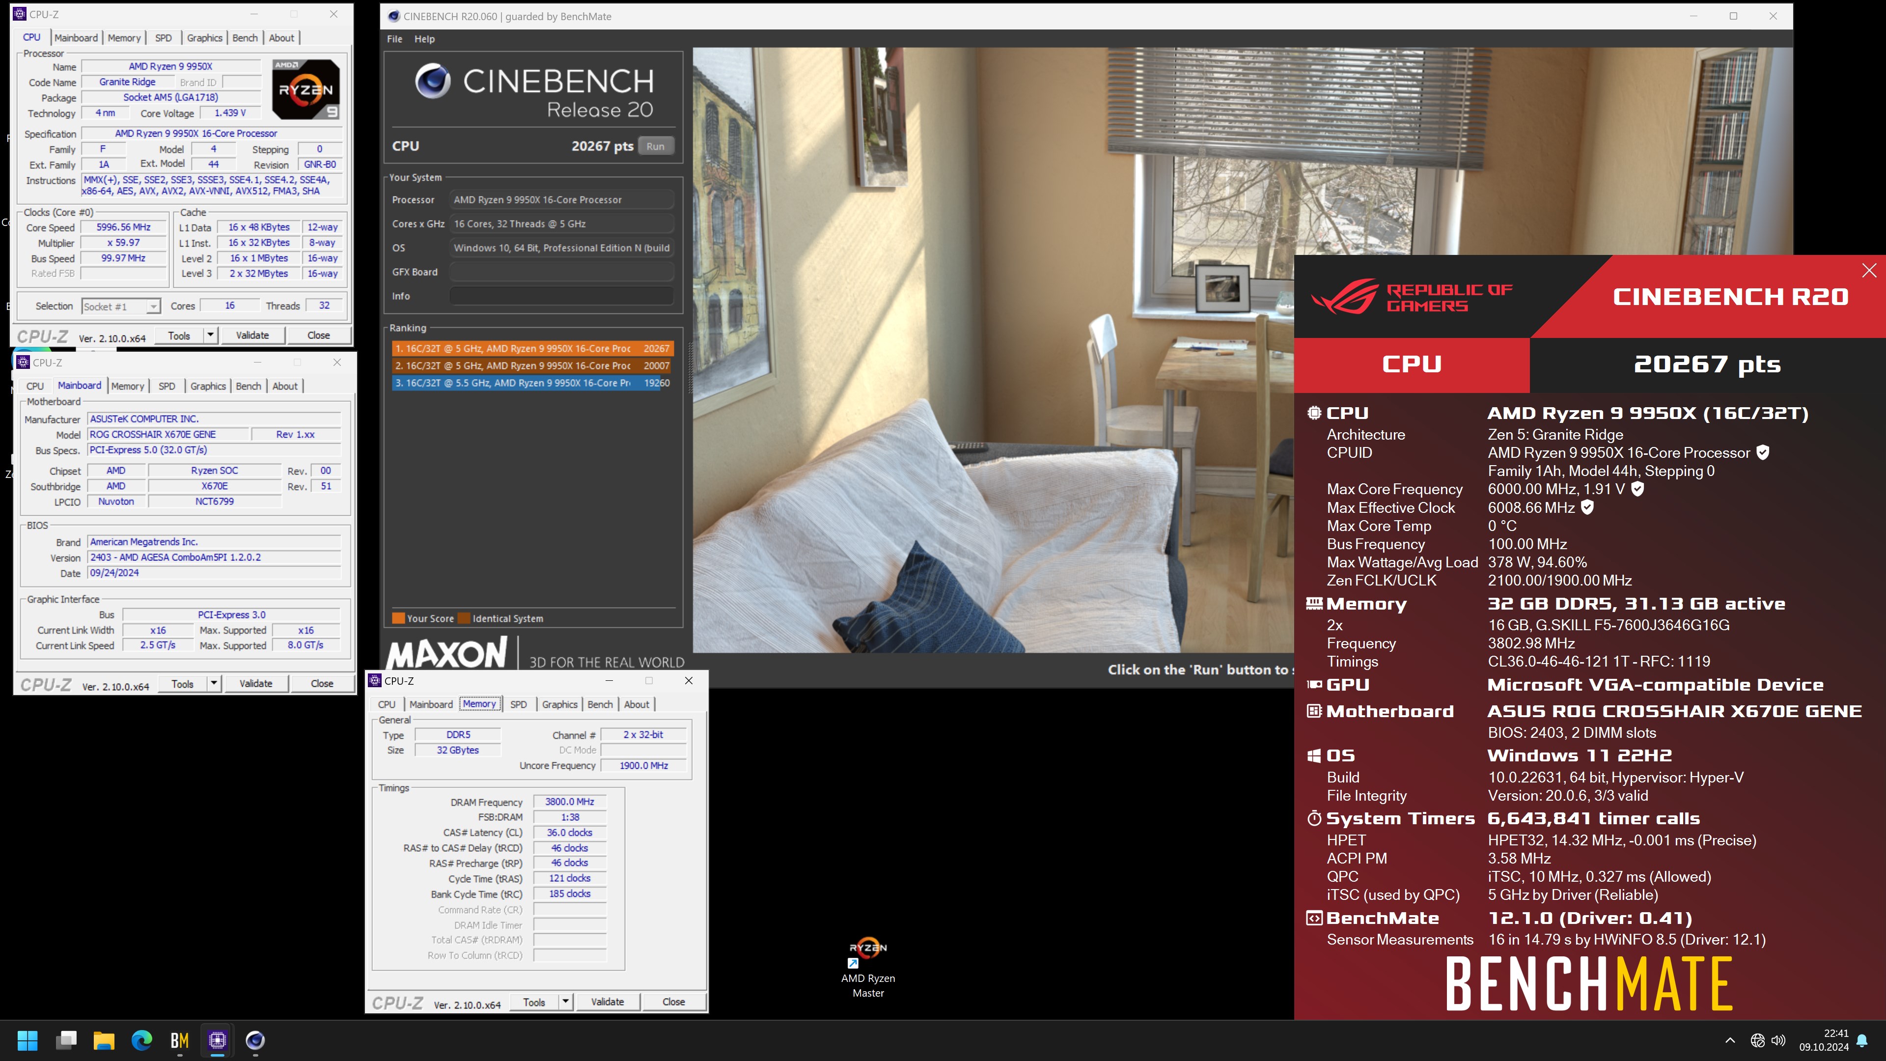This screenshot has width=1886, height=1061.
Task: Click Validate in Mainboard CPU-Z window
Action: (x=256, y=683)
